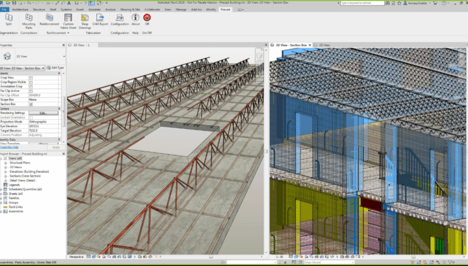
Task: Open the Mounting Parts tool
Action: pyautogui.click(x=29, y=21)
